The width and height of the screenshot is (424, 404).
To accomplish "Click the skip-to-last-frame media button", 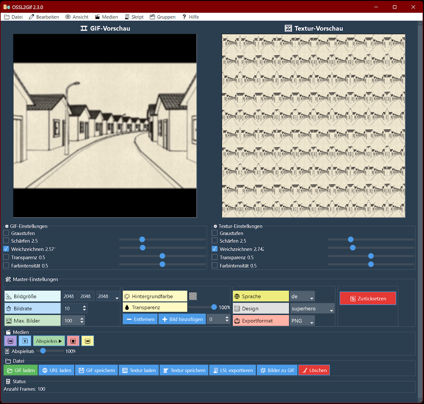I will (88, 341).
